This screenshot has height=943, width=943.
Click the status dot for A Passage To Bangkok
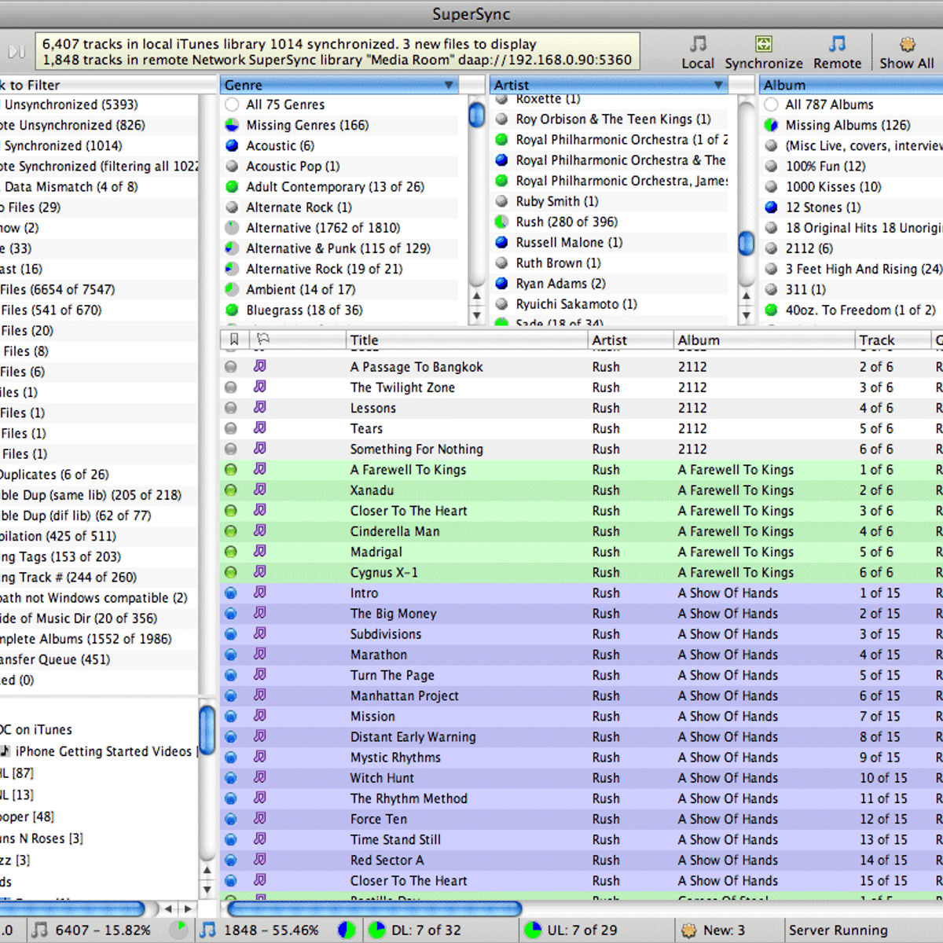coord(230,367)
